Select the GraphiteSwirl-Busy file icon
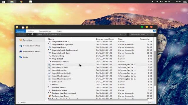The width and height of the screenshot is (188, 105). (50, 53)
